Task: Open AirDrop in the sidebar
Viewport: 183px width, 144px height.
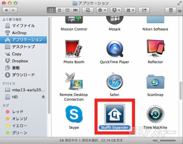Action: [23, 33]
